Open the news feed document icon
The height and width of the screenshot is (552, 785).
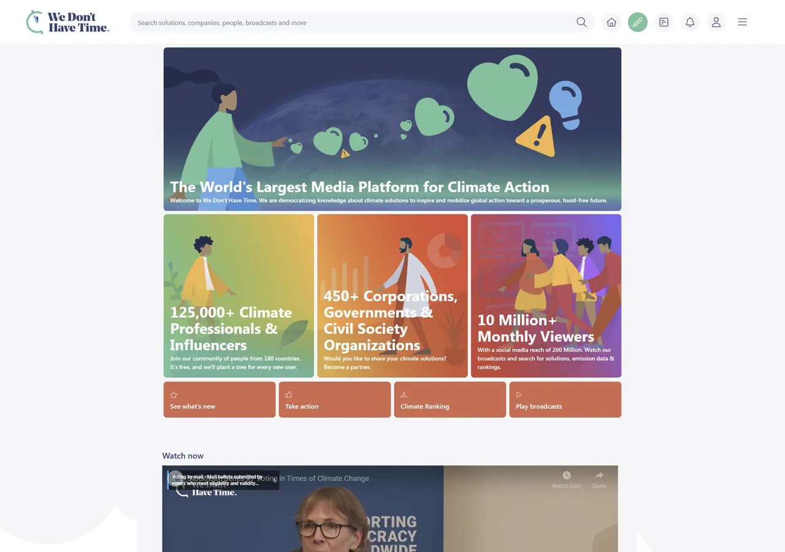point(664,22)
